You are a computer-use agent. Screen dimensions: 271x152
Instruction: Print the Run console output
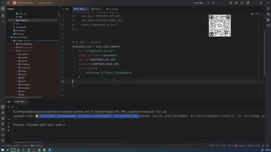click(x=8, y=127)
